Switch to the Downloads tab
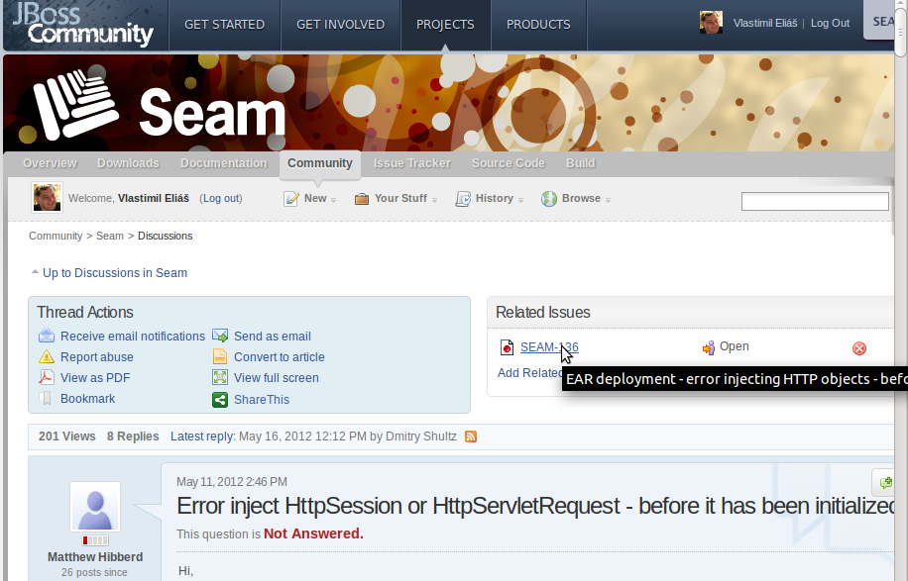Image resolution: width=908 pixels, height=581 pixels. (x=128, y=163)
